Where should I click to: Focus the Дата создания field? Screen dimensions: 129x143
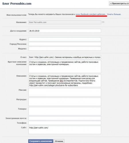pos(65,31)
